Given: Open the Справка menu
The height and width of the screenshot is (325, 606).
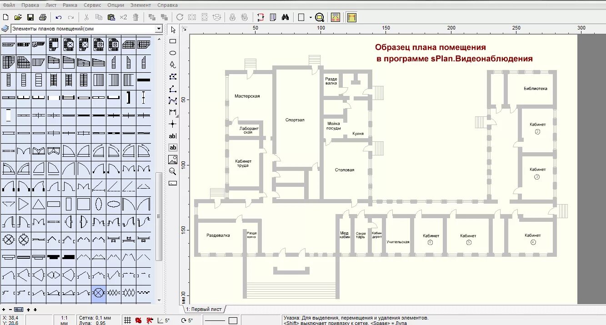Looking at the screenshot, I should [167, 5].
